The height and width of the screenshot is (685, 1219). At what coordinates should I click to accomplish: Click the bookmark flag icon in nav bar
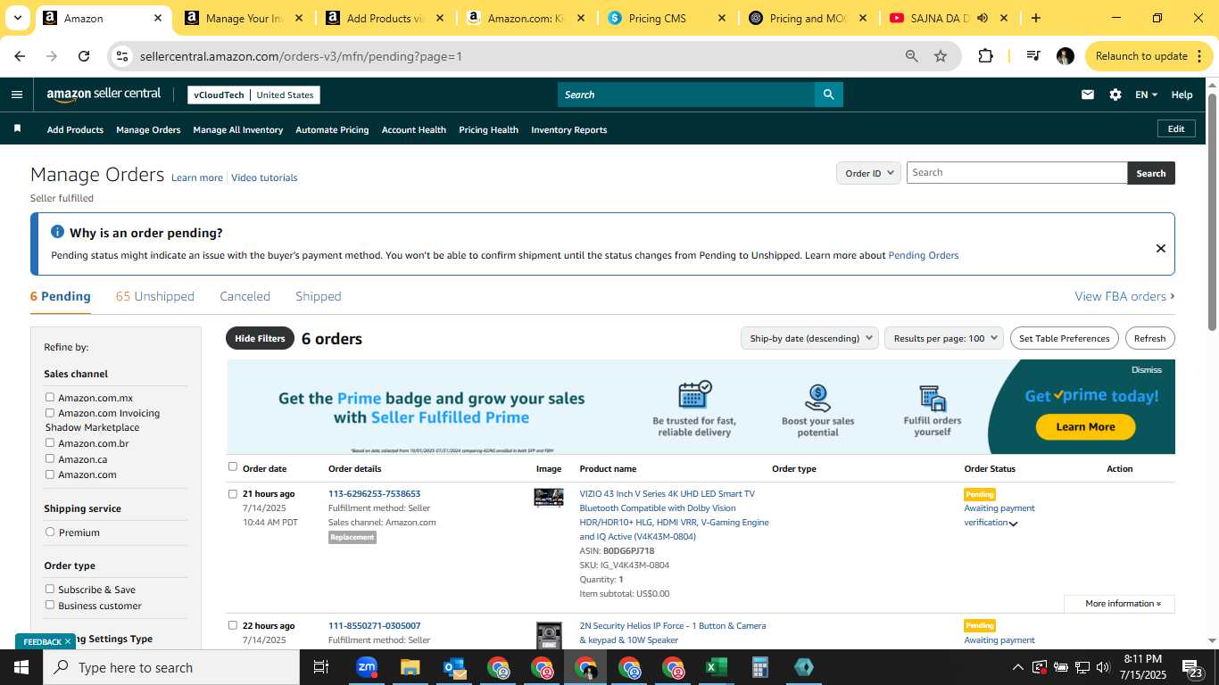click(17, 129)
